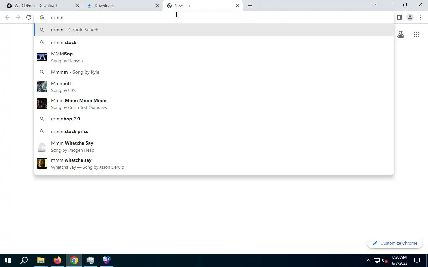The image size is (428, 267).
Task: Click the Jason Derulo song thumbnail
Action: coord(42,163)
